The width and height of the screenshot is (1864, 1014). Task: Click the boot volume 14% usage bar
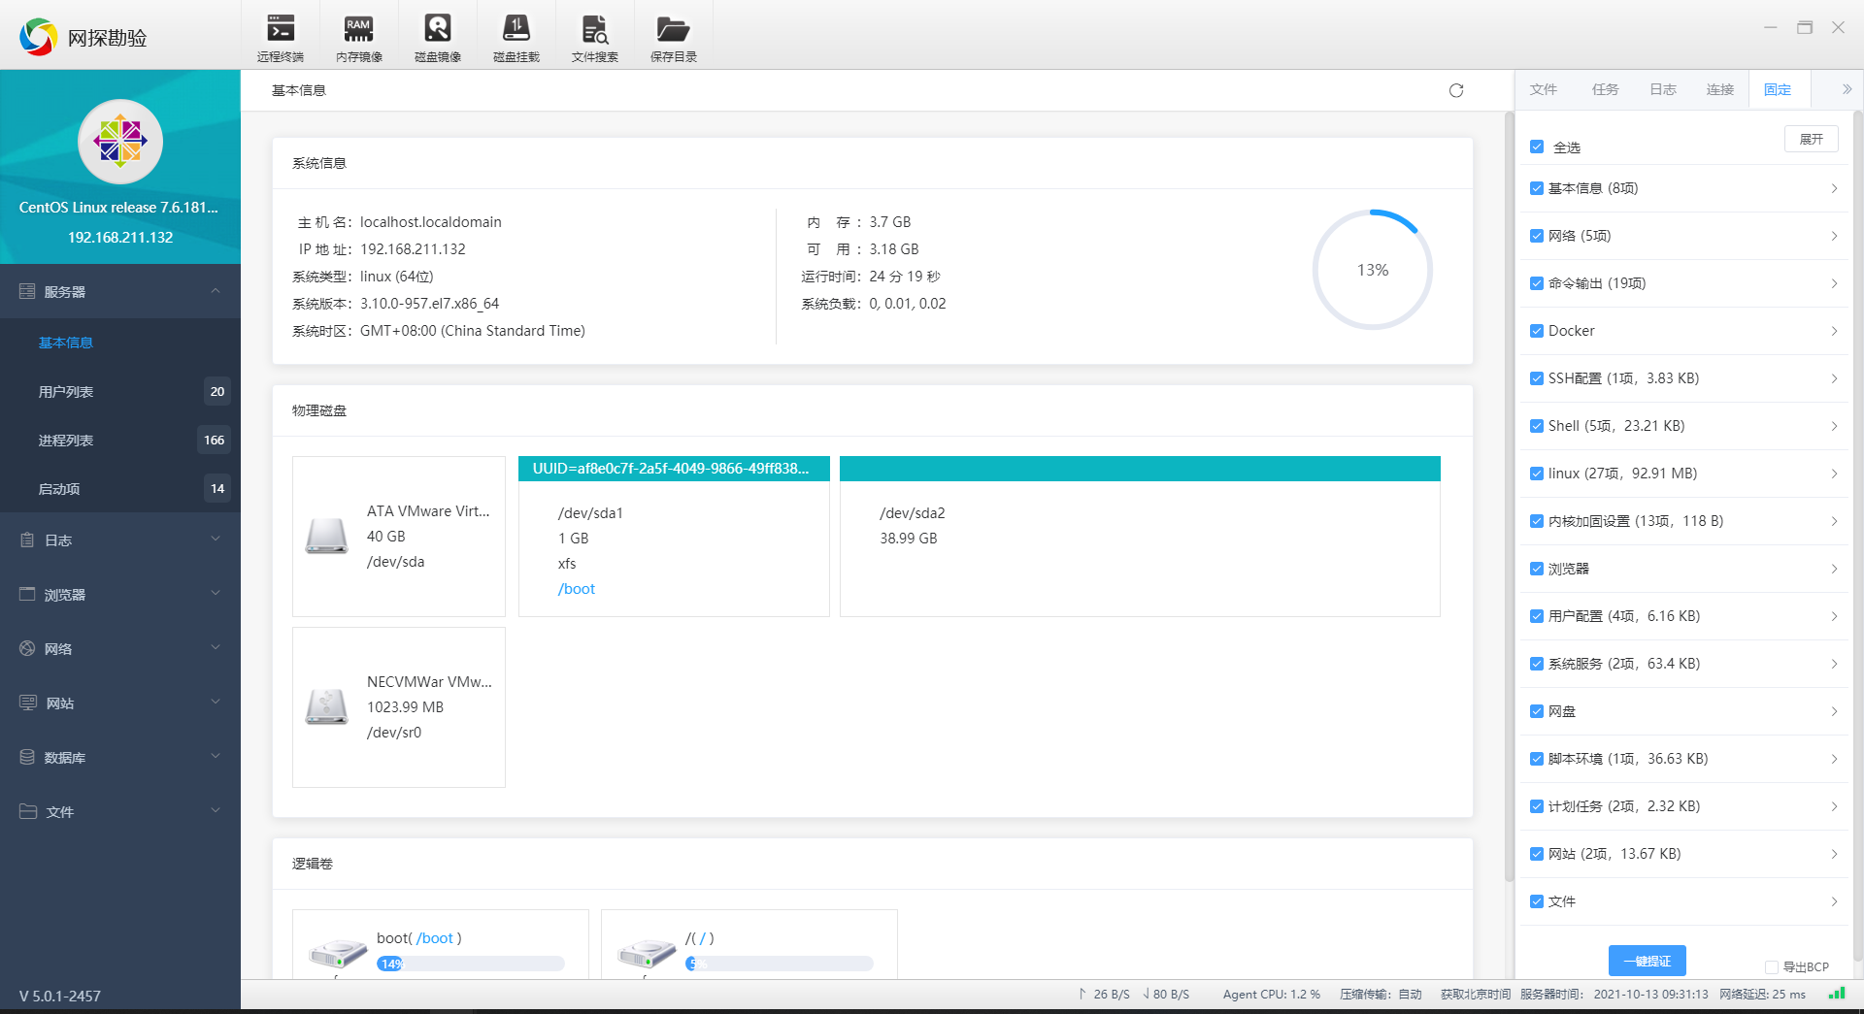(x=471, y=964)
